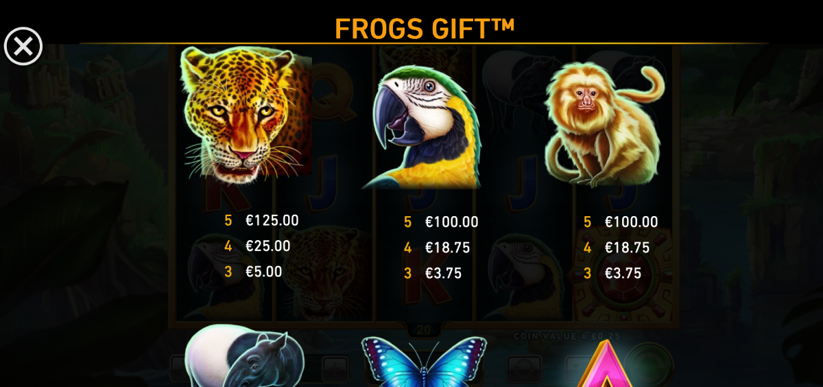Click monkey's 5-symbol payout €100.00
This screenshot has height=387, width=823.
pos(632,222)
